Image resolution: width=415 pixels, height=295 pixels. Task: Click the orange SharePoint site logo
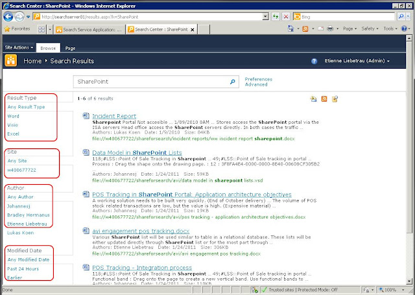tap(11, 60)
